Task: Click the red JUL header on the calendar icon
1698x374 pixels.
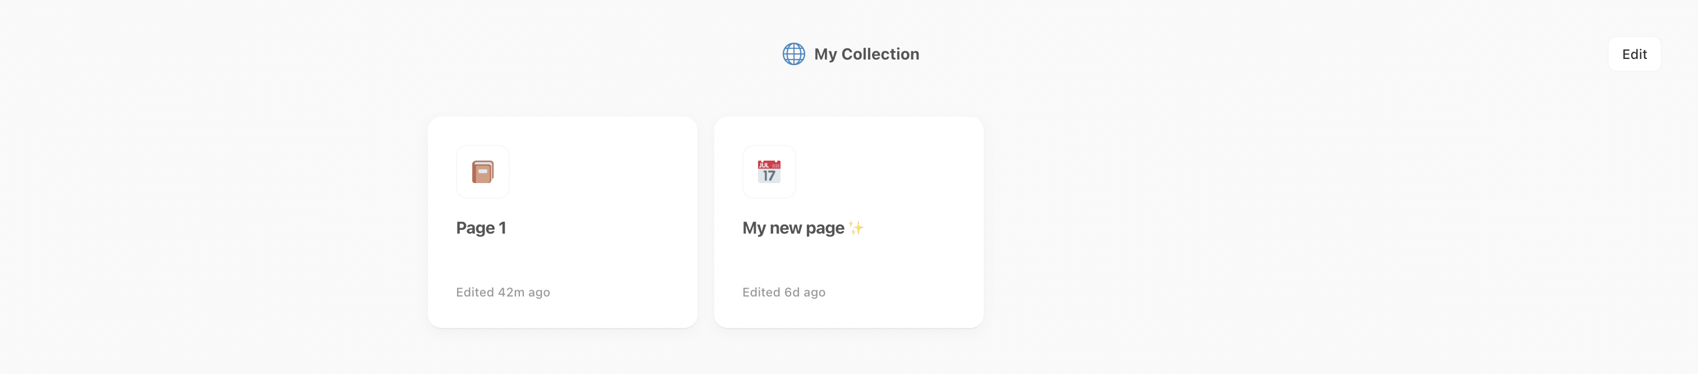Action: [769, 164]
